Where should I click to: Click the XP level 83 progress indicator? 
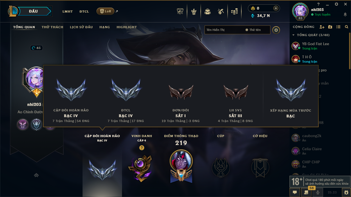[36, 48]
